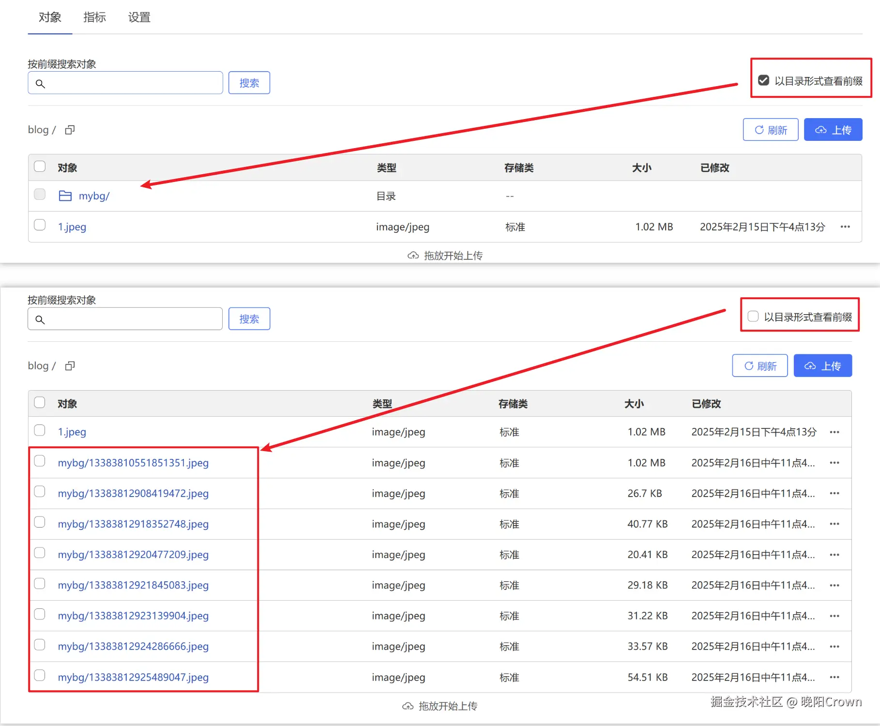Viewport: 880px width, 726px height.
Task: Open more options for mybg/13383810551851351.jpeg
Action: [834, 463]
